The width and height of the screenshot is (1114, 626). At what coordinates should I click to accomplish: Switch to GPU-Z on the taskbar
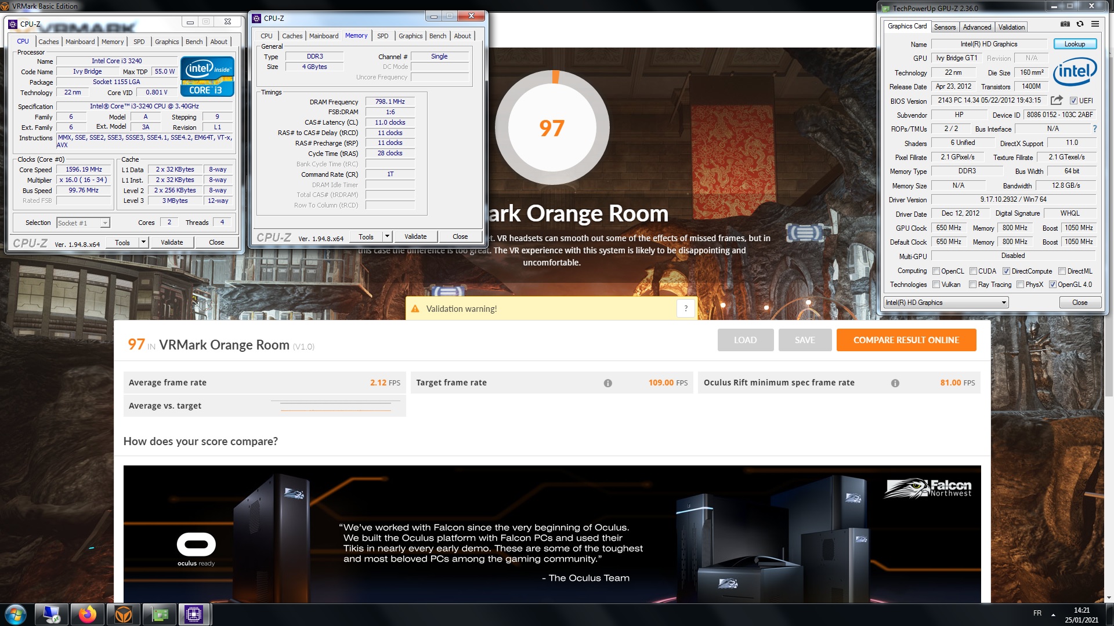(159, 614)
